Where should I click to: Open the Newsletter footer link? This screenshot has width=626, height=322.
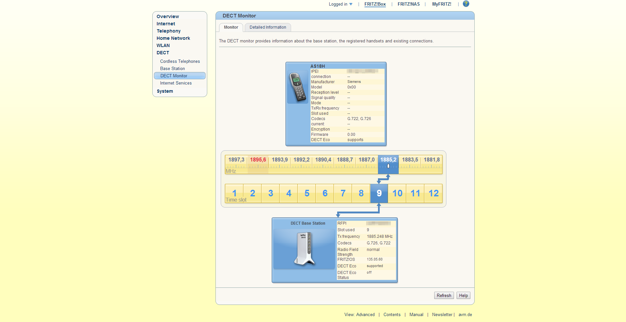(442, 315)
